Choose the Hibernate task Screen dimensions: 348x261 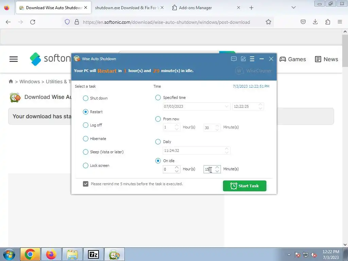click(x=85, y=139)
